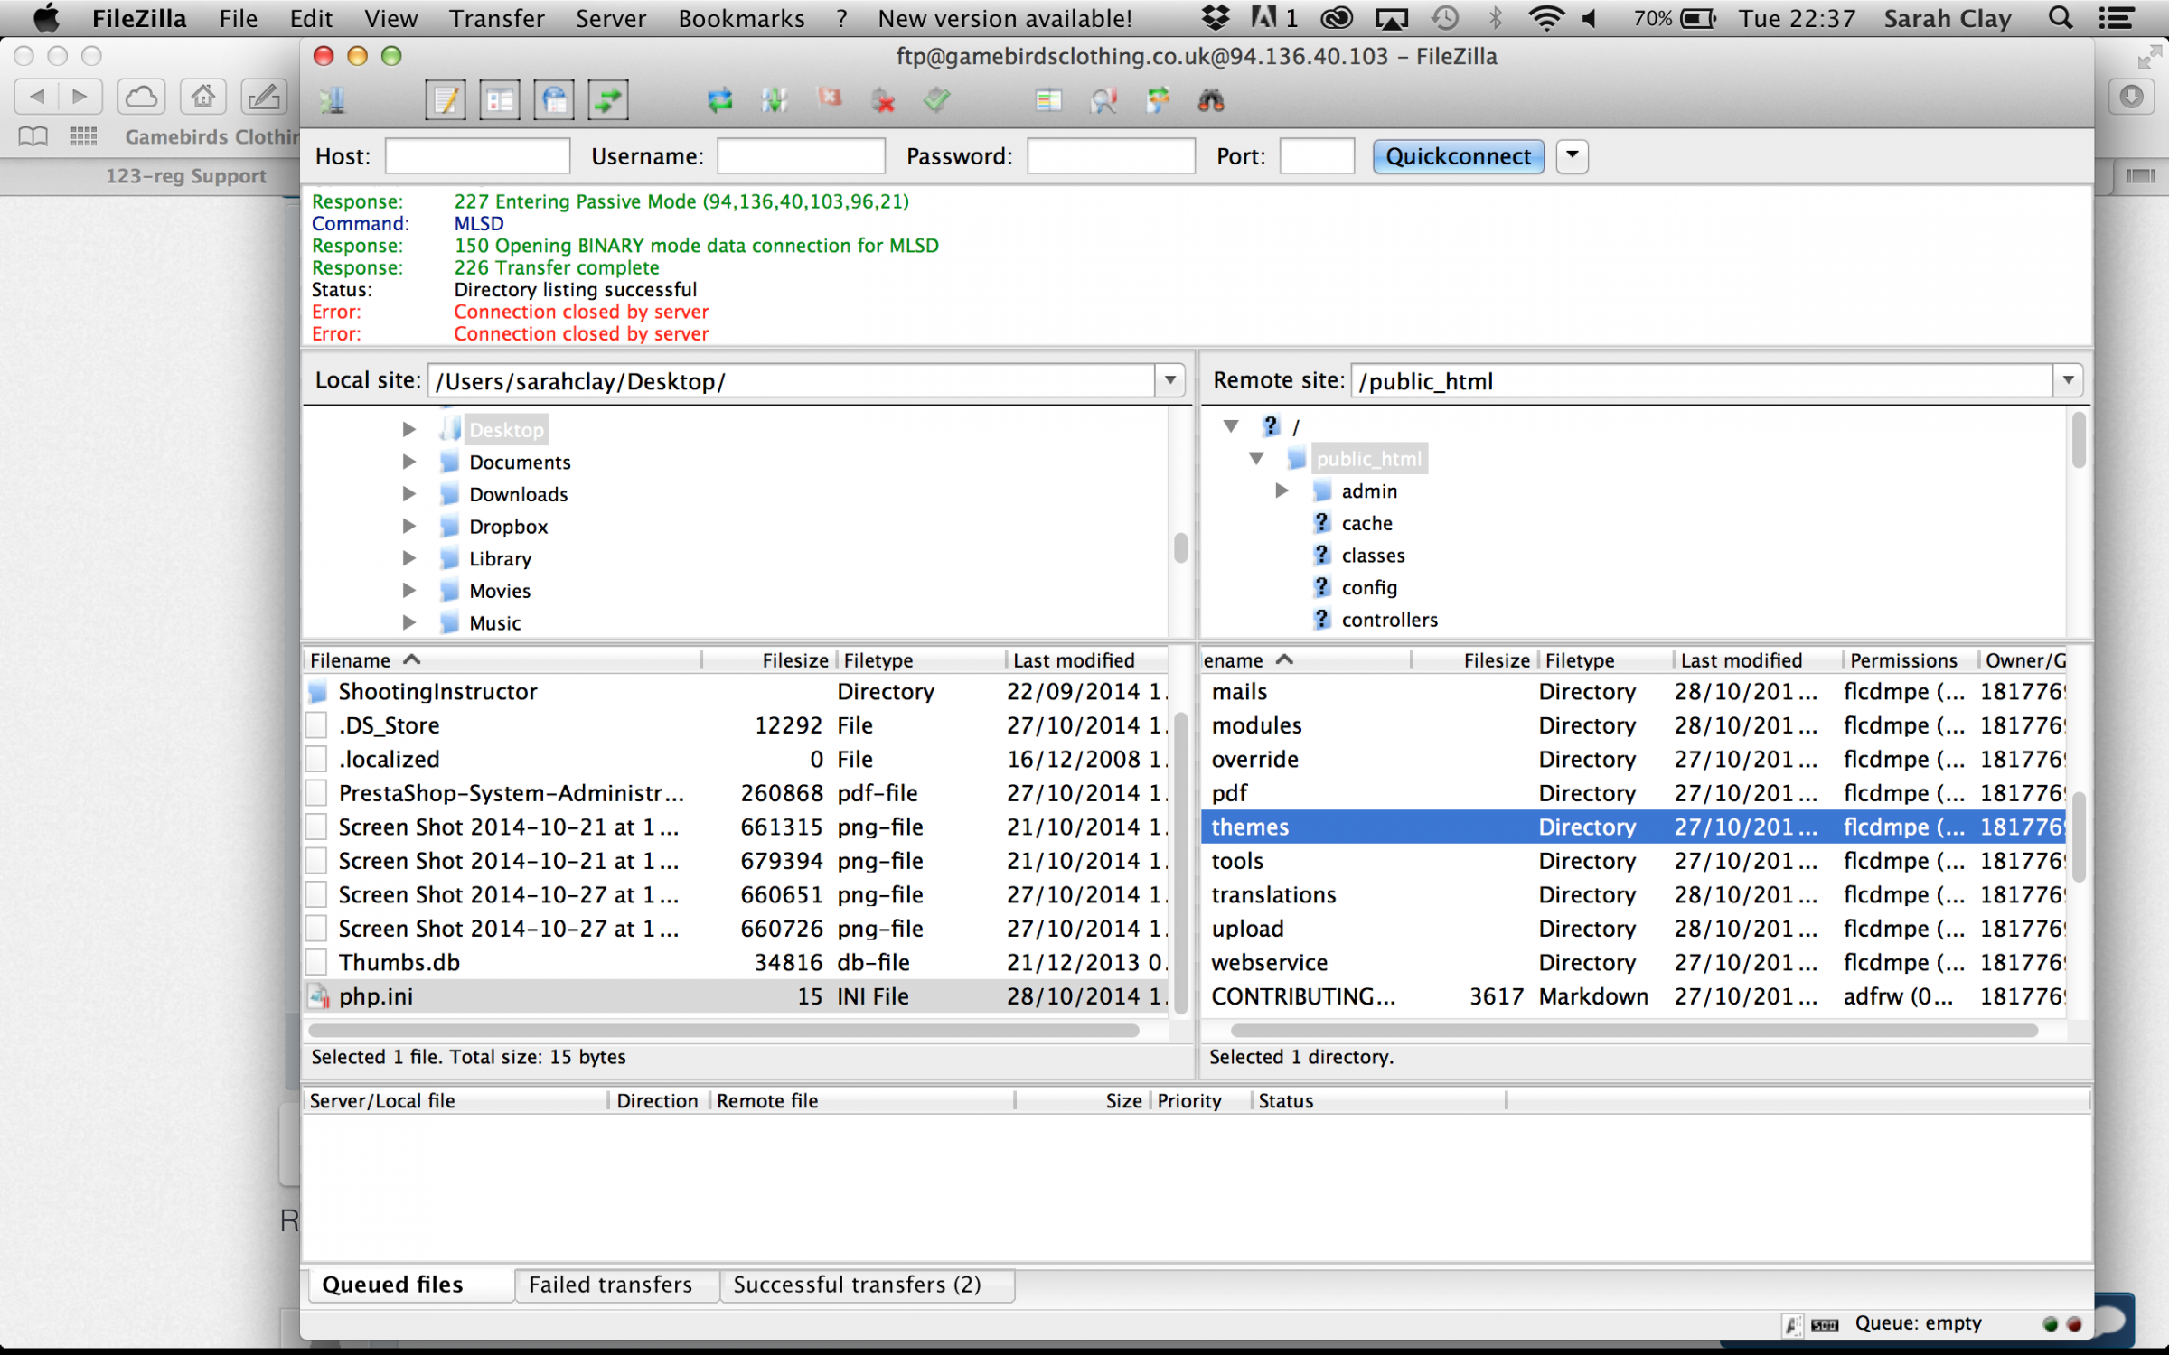
Task: Click the process queue toolbar icon
Action: tap(774, 100)
